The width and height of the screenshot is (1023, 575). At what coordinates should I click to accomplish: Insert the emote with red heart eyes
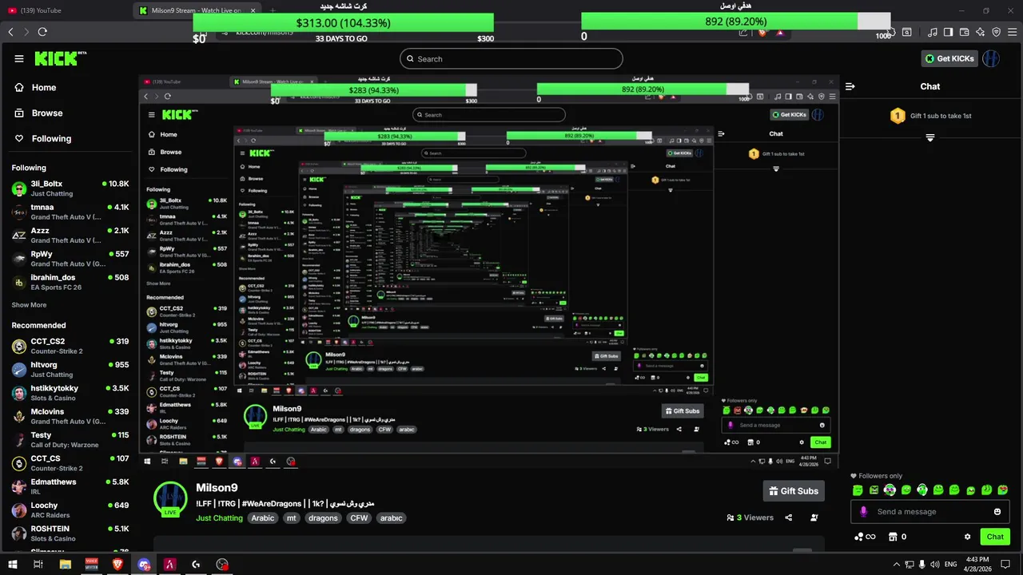1003,490
